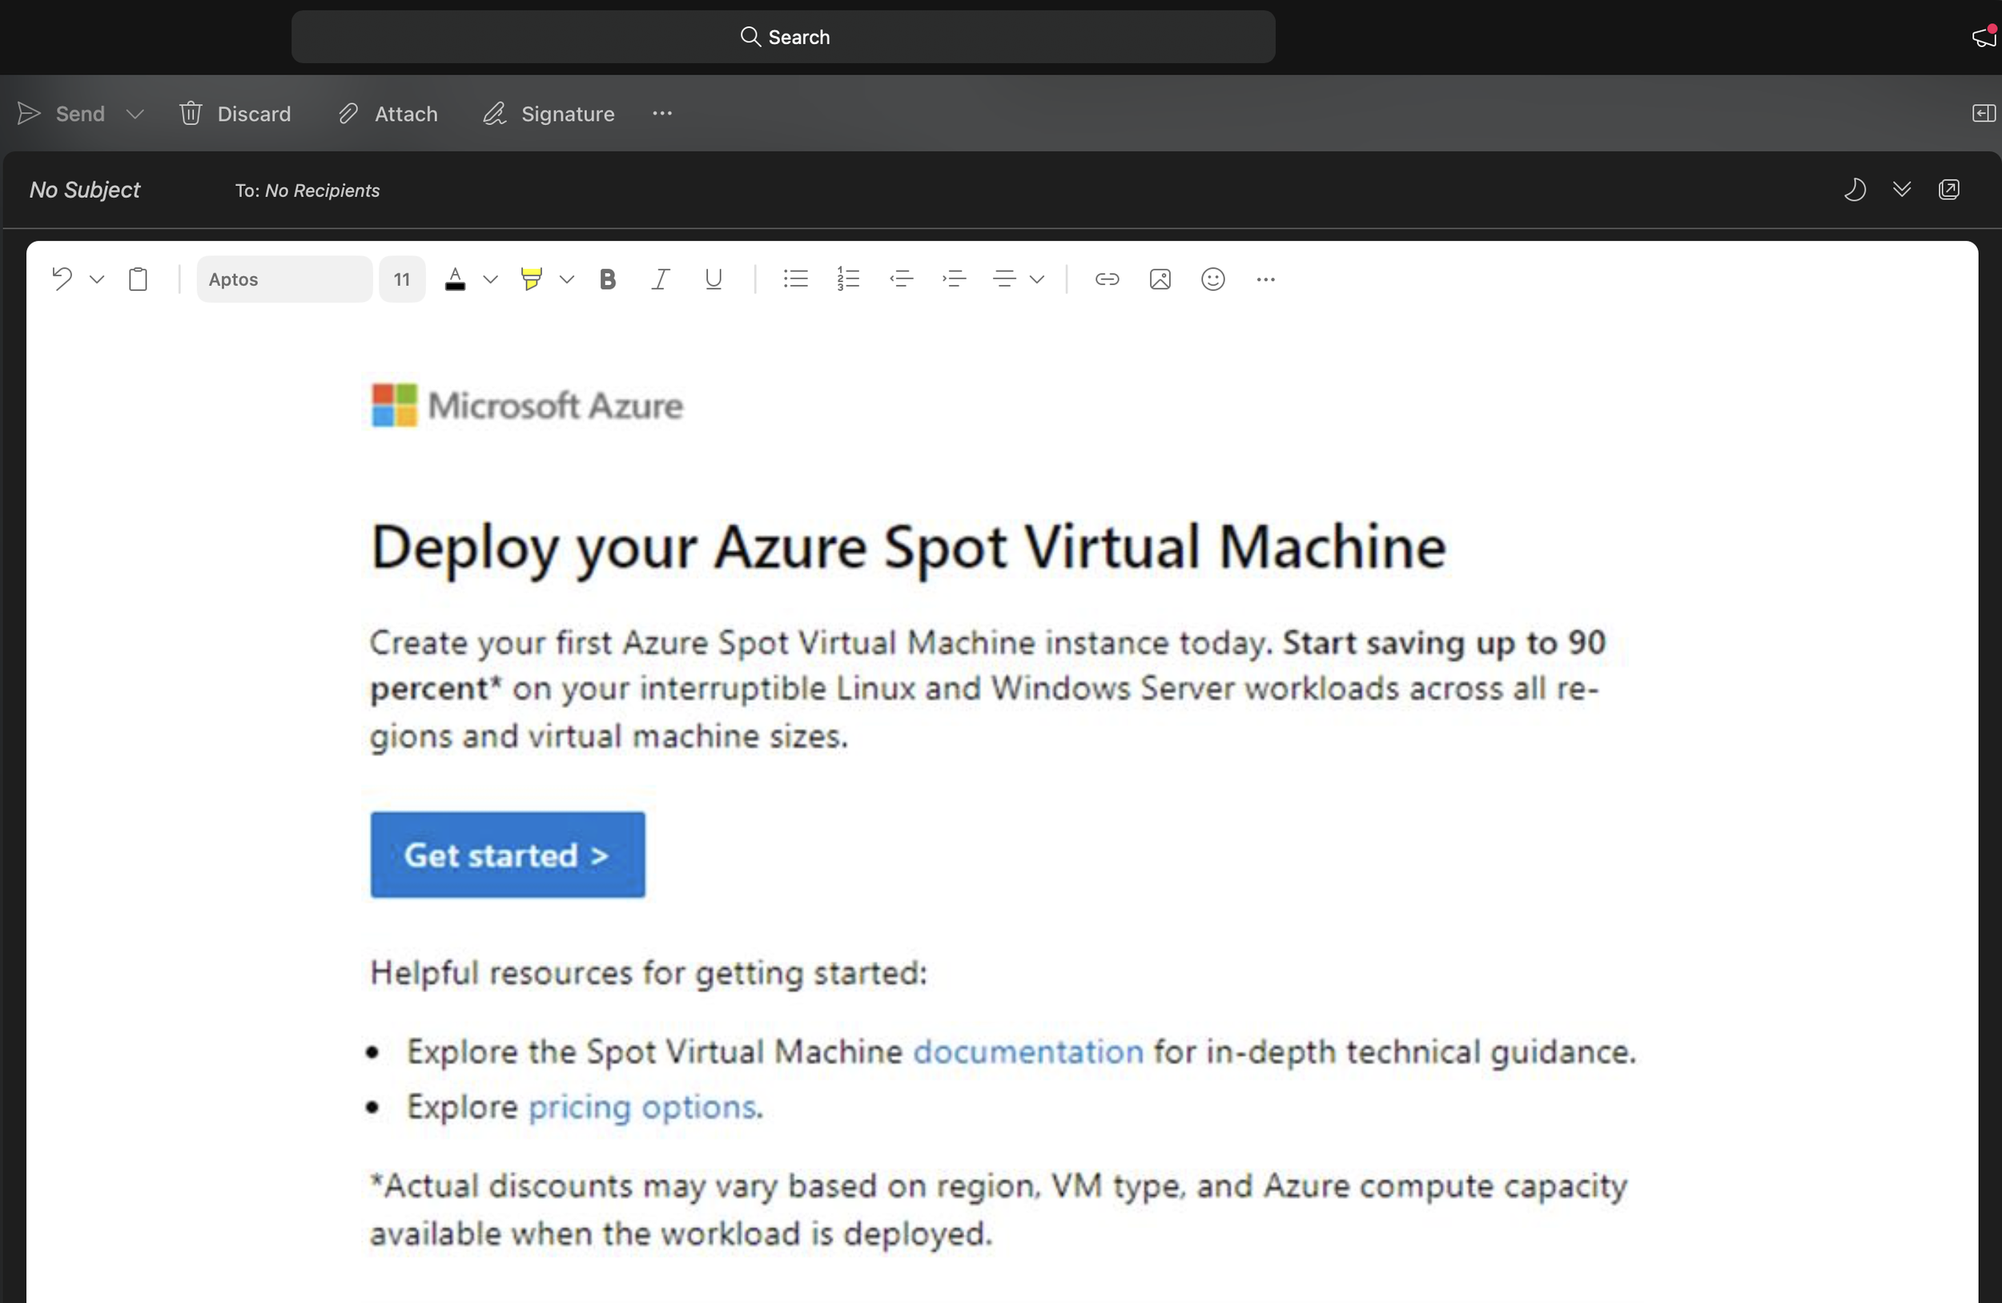
Task: Click the clipboard paste icon
Action: (x=138, y=280)
